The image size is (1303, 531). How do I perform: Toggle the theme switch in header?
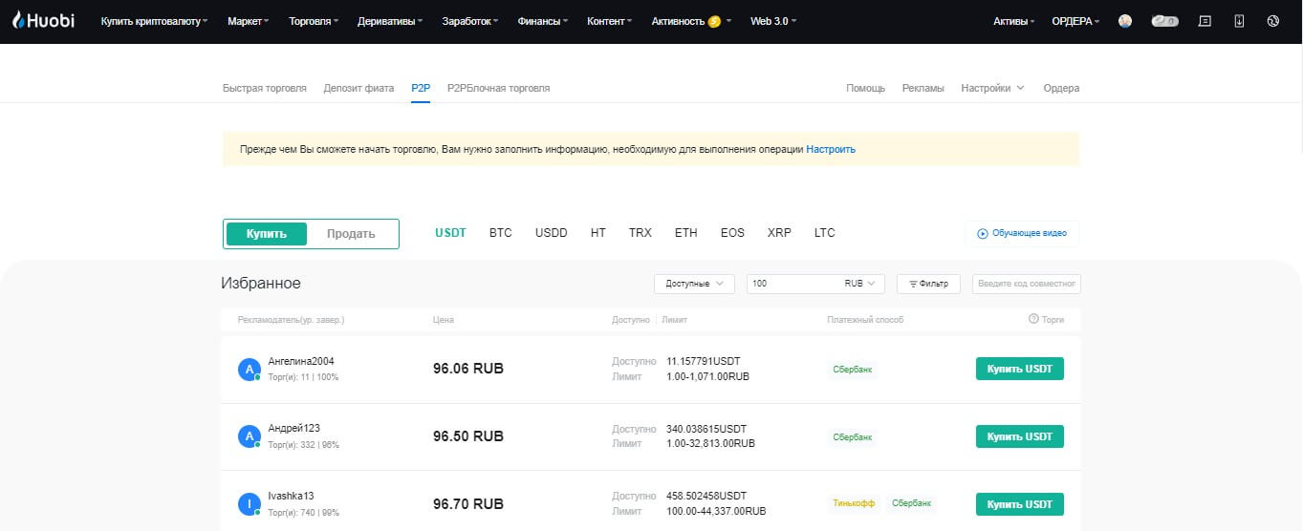click(x=1164, y=21)
